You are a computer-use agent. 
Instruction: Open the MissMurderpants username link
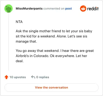pos(29,9)
